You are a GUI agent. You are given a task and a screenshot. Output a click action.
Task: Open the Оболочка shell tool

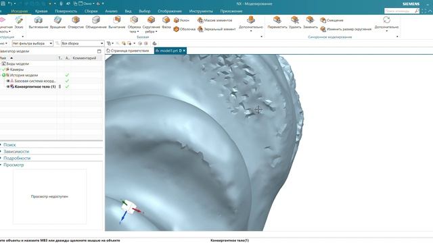coord(185,29)
